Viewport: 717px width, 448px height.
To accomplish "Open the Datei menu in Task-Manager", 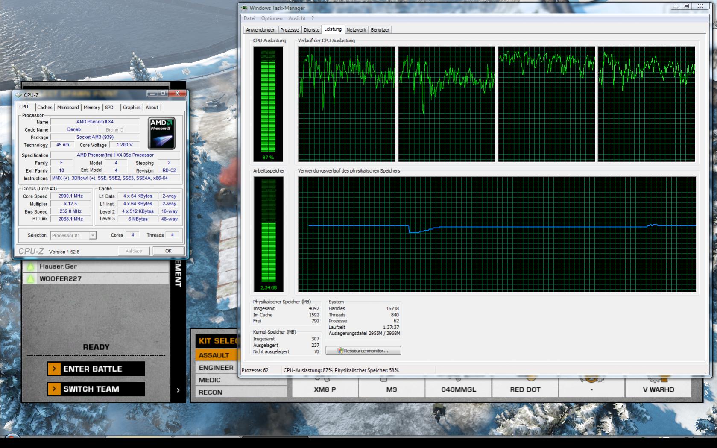I will click(249, 18).
